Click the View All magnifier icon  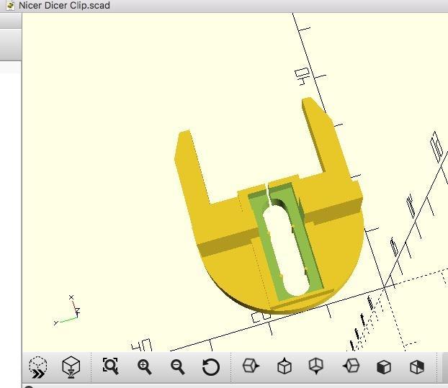pos(110,366)
